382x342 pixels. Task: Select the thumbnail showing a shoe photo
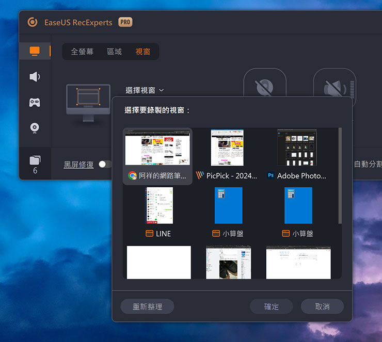pyautogui.click(x=229, y=263)
